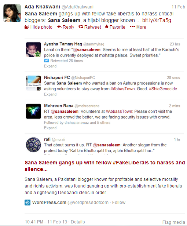Follow the WordPress.com account

point(119,203)
